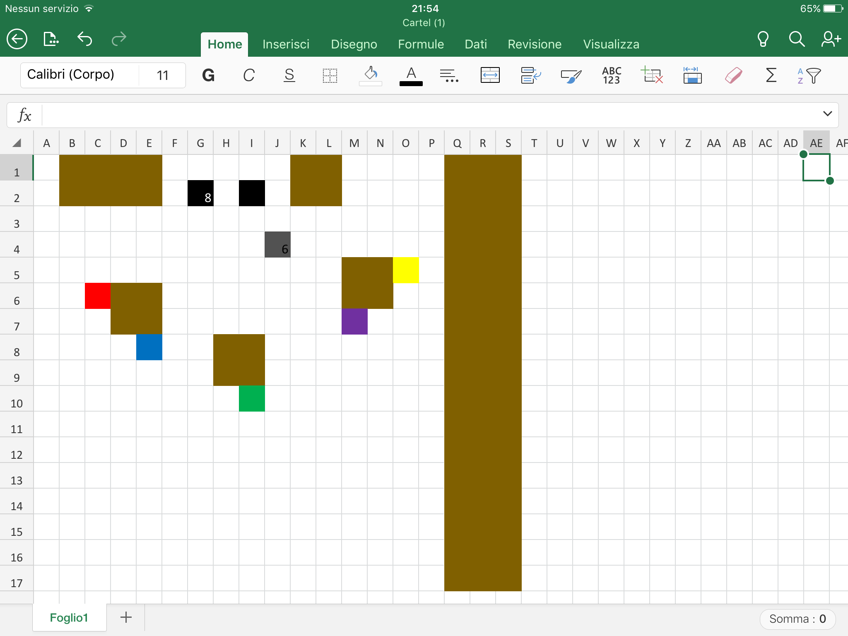
Task: Open the cell styles brush icon
Action: click(x=571, y=75)
